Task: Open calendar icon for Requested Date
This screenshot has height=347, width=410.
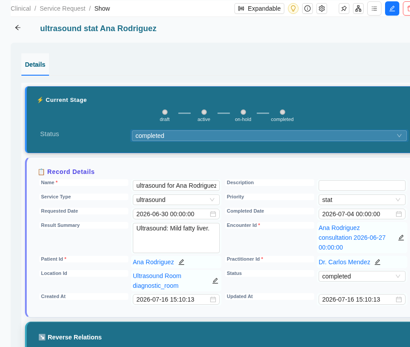Action: click(x=213, y=214)
